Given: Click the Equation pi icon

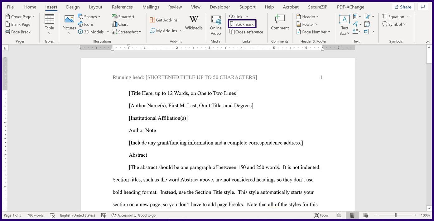Looking at the screenshot, I should coord(385,16).
